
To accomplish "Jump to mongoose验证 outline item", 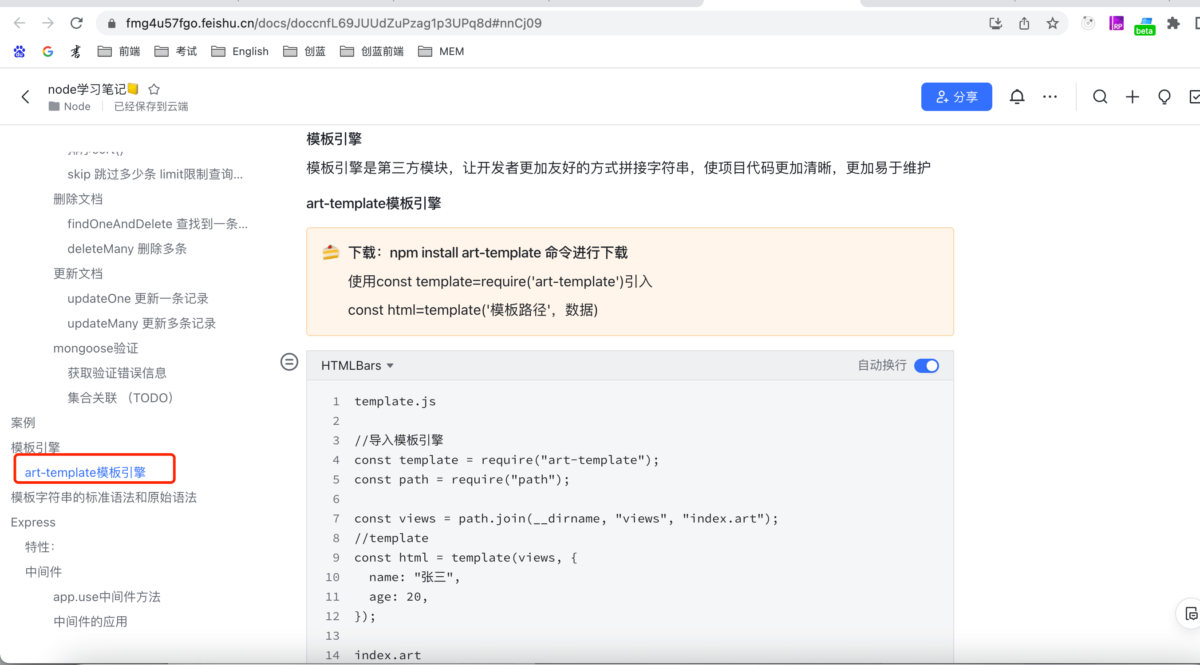I will [95, 348].
